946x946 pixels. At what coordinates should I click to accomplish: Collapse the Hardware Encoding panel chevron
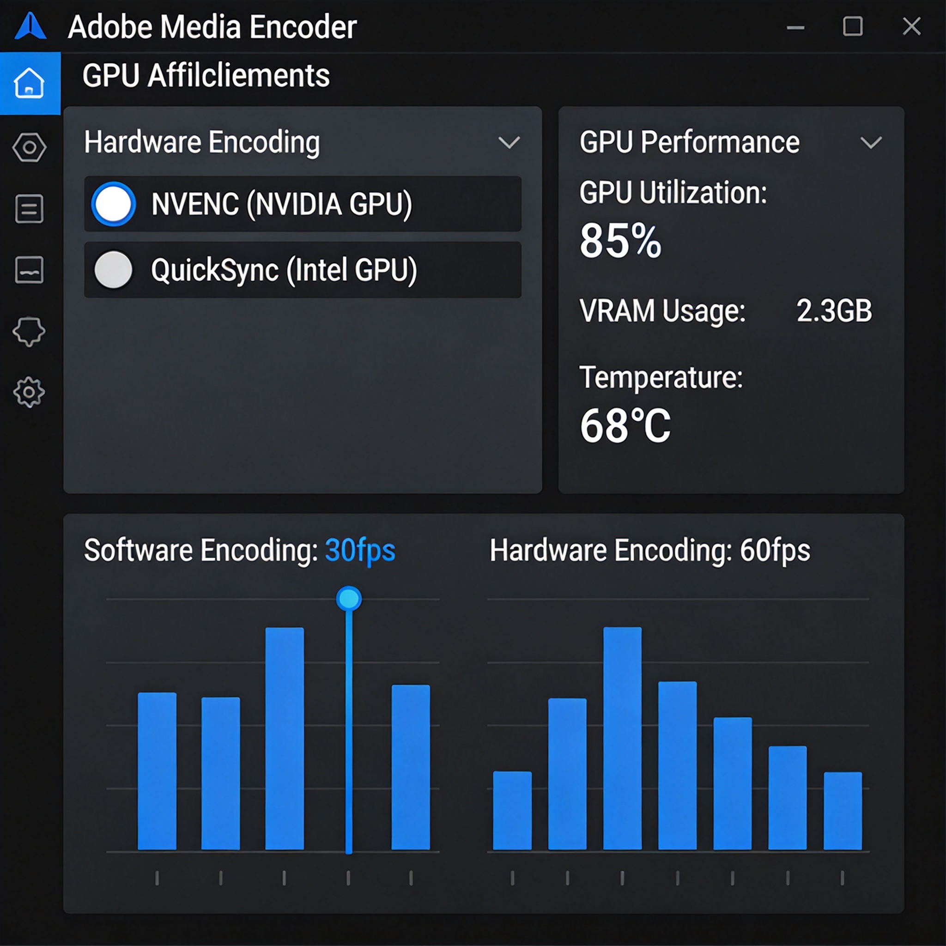[509, 143]
